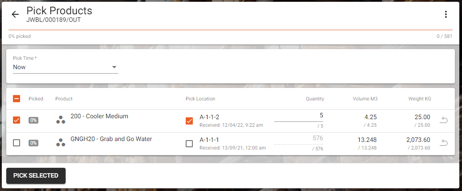Toggle the select-all header checkbox

(17, 99)
